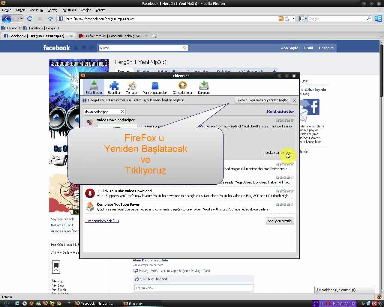
Task: Open the Yardım menu
Action: coord(100,10)
